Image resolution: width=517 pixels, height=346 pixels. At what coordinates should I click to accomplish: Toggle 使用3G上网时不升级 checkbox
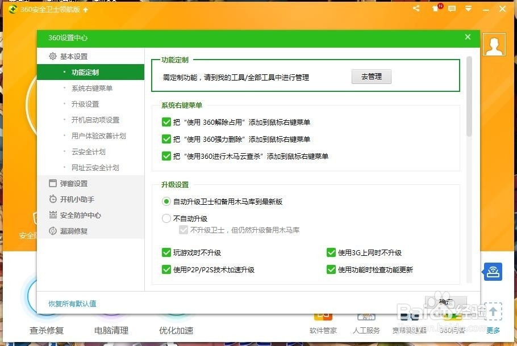(x=331, y=252)
